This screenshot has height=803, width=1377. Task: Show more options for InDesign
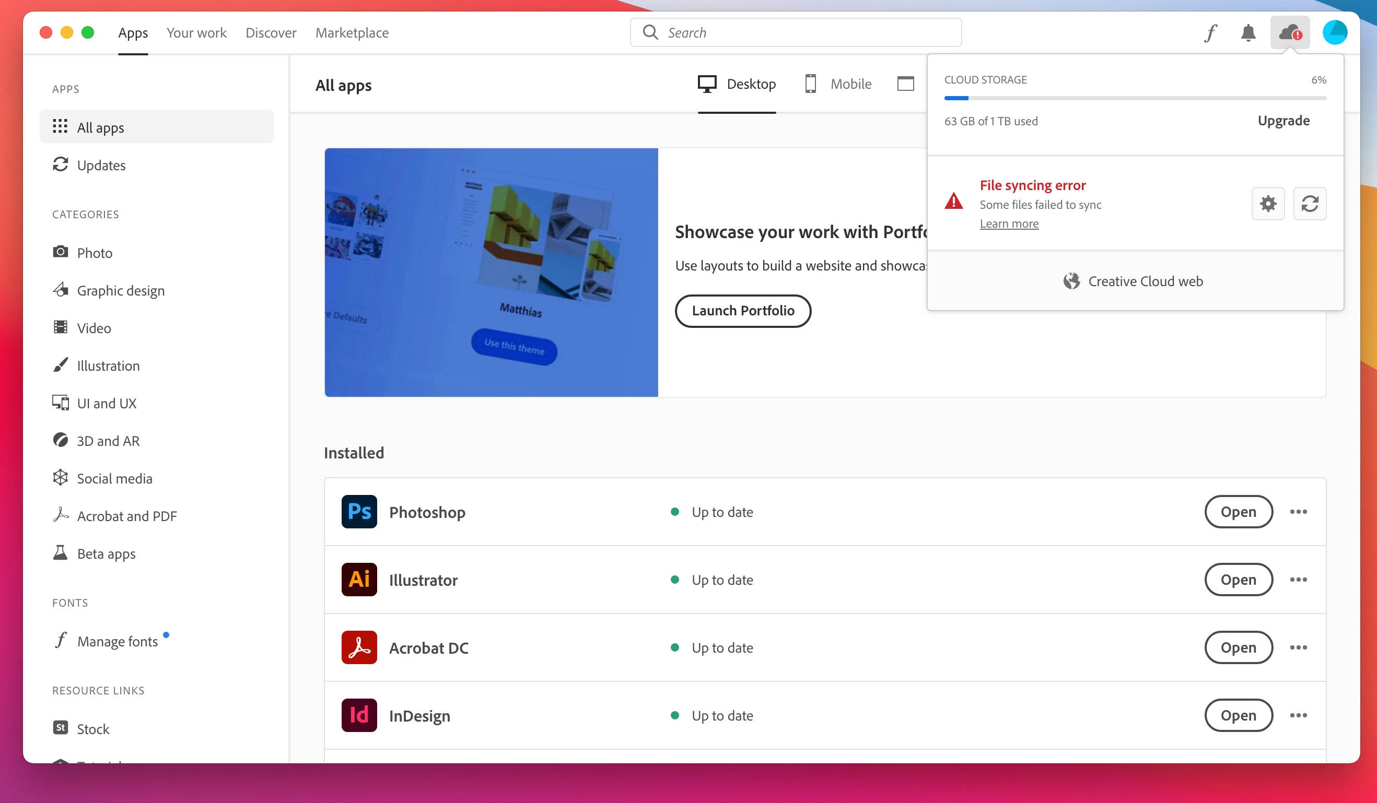tap(1298, 715)
